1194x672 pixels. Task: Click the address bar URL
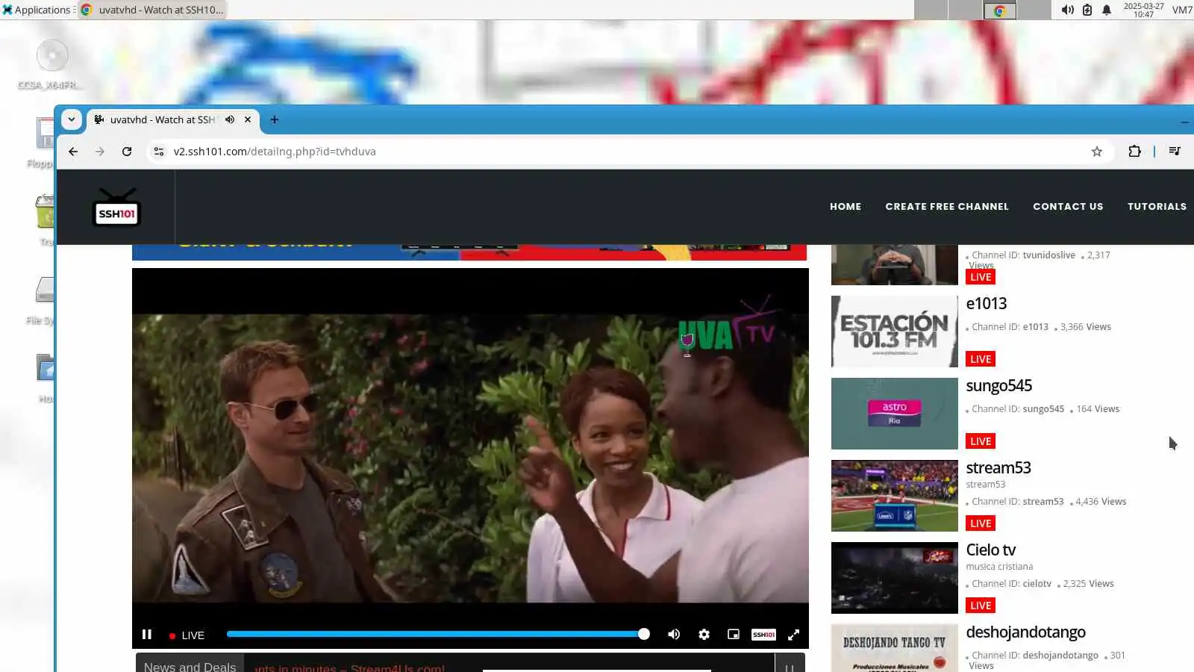[x=275, y=152]
